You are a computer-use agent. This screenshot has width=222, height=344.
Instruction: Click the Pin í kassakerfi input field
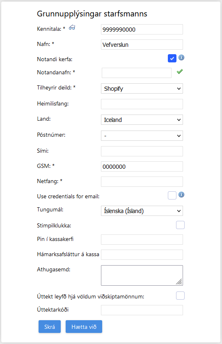[142, 240]
